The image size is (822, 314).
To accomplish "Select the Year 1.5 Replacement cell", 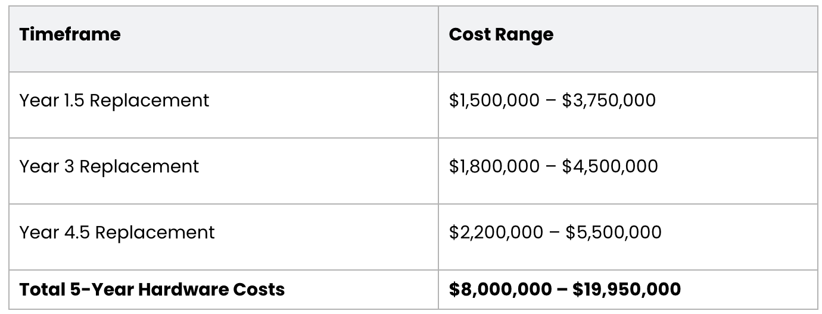I will pos(114,101).
